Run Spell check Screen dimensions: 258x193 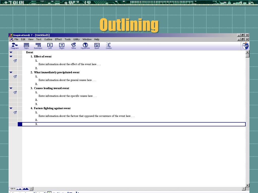[x=97, y=46]
